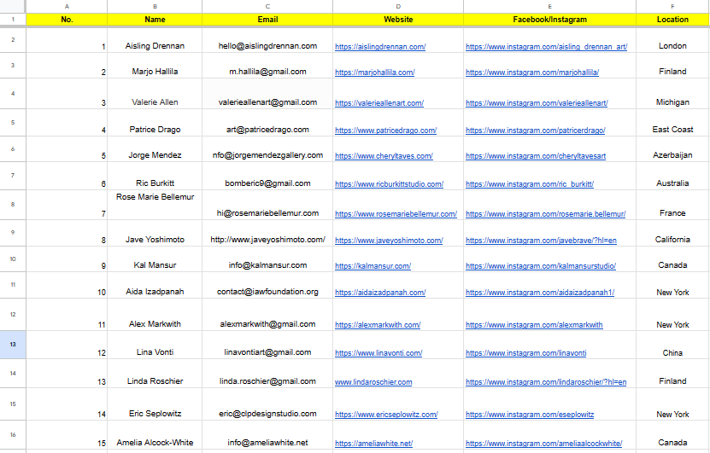
Task: Select the Jave Yoshimoto name cell
Action: click(155, 233)
